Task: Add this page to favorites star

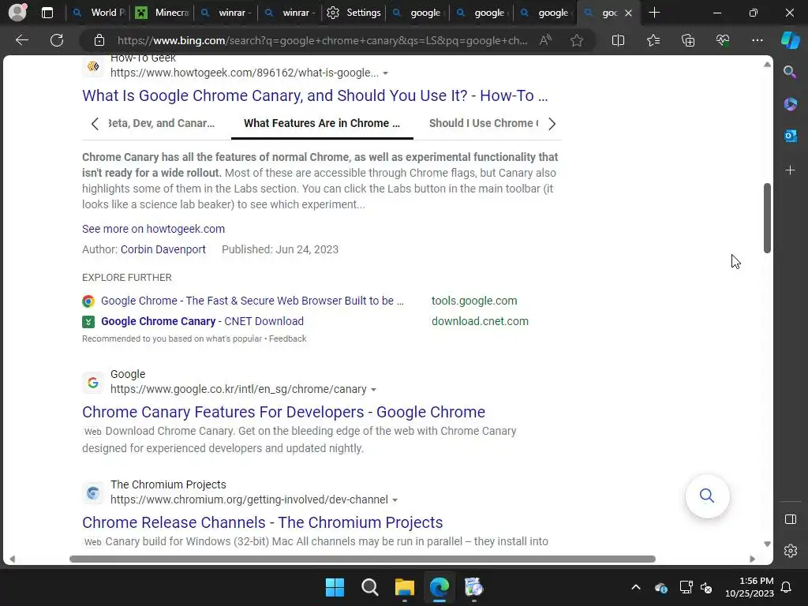Action: pos(577,40)
